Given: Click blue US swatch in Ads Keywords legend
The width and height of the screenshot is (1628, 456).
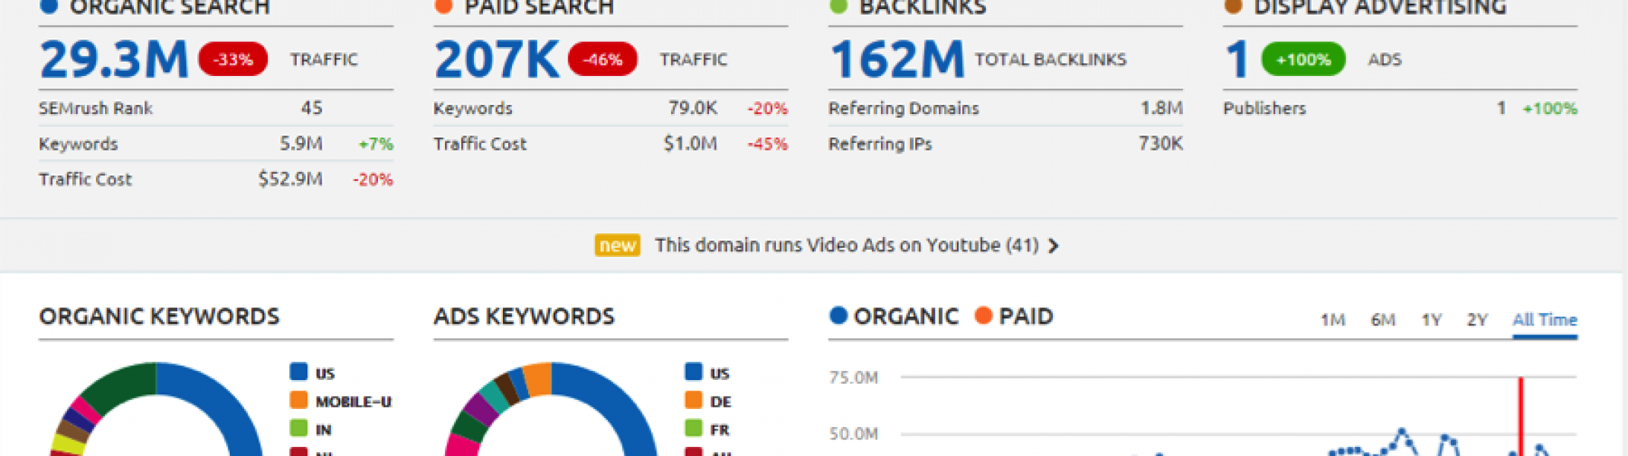Looking at the screenshot, I should pos(694,372).
